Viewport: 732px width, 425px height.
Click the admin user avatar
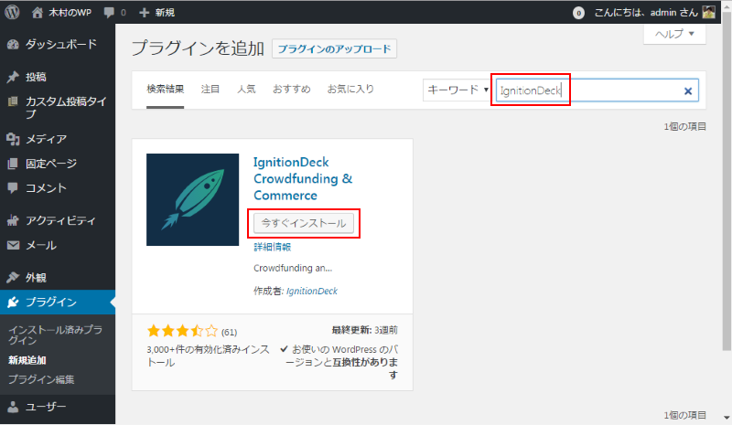708,12
